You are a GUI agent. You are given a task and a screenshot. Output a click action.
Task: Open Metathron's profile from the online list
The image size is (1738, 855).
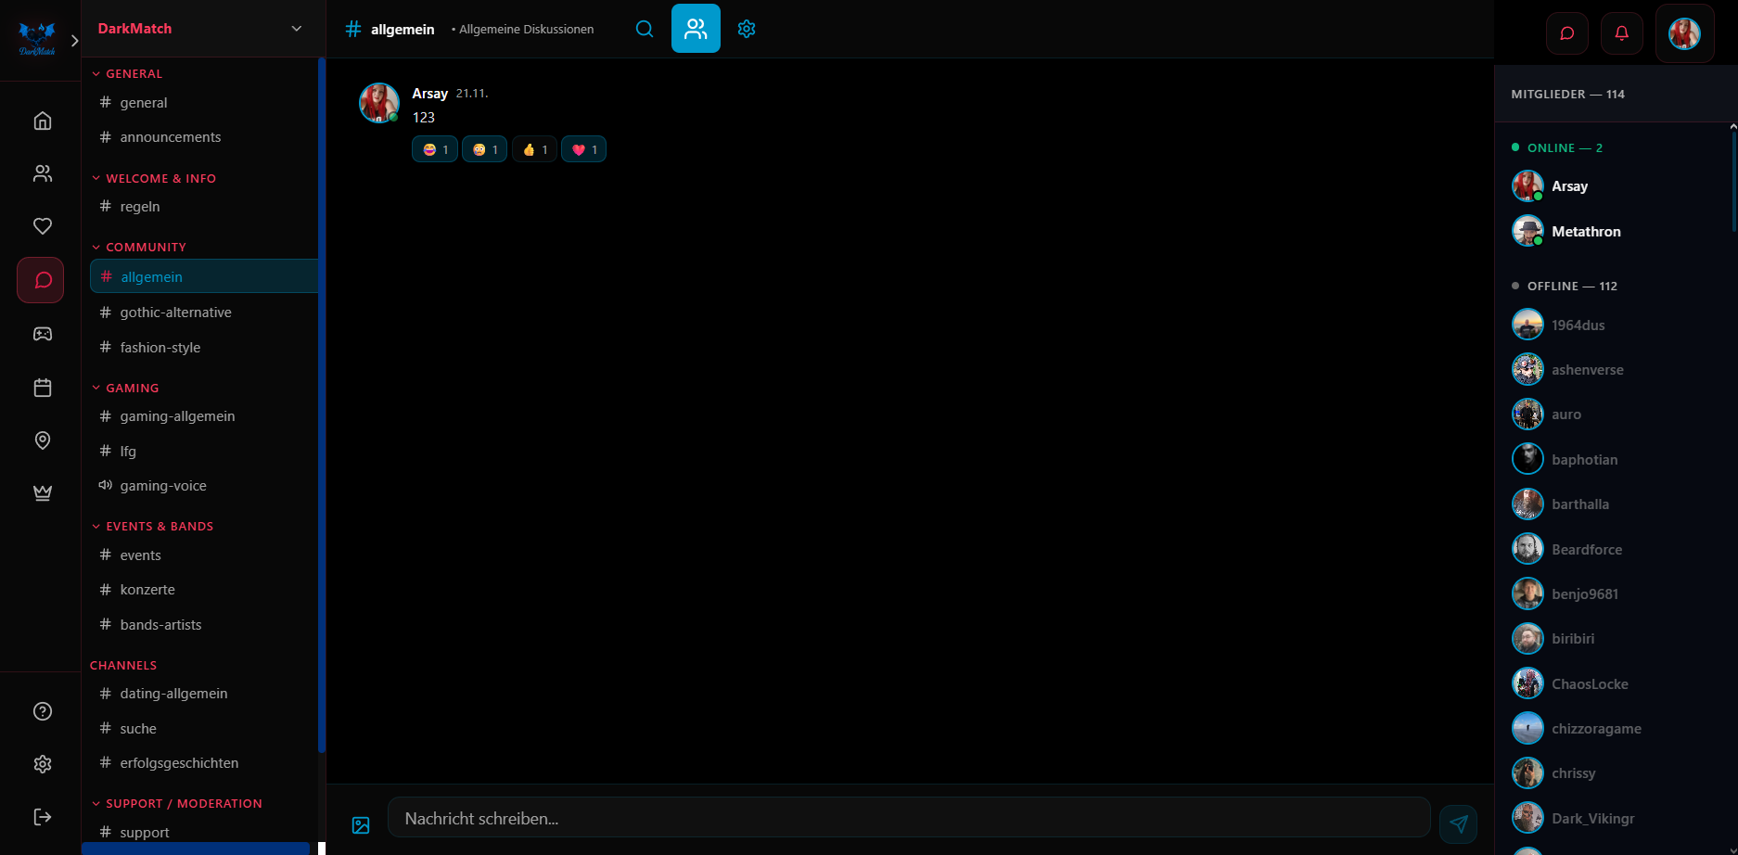pos(1586,231)
